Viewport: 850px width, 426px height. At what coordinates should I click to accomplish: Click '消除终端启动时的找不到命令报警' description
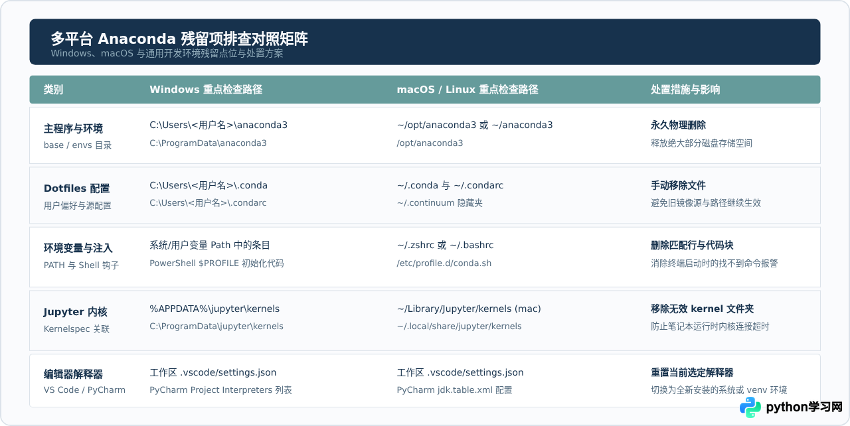click(714, 263)
